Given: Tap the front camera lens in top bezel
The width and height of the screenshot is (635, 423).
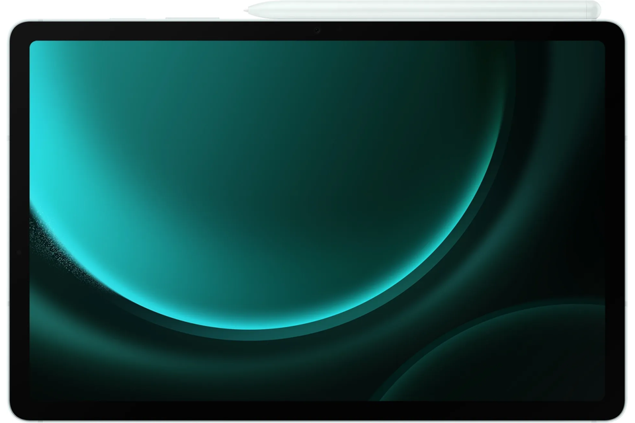Looking at the screenshot, I should pyautogui.click(x=317, y=30).
